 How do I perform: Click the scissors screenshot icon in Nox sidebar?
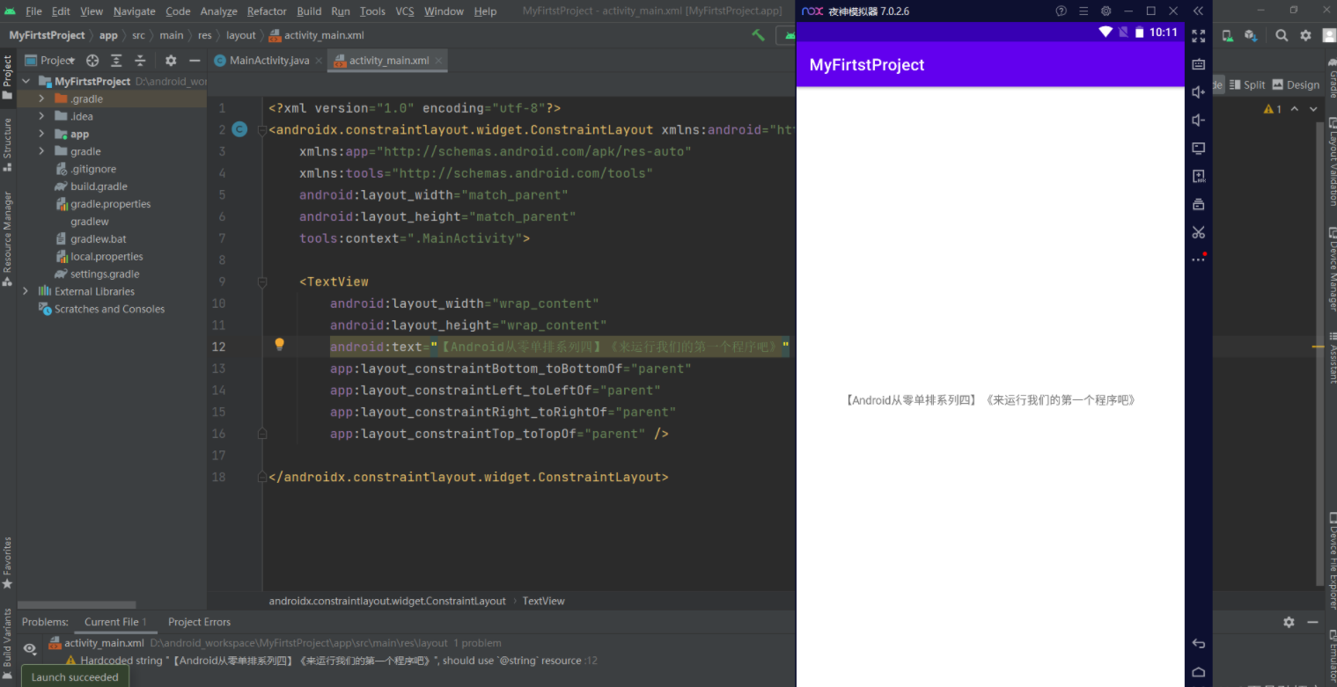coord(1198,232)
